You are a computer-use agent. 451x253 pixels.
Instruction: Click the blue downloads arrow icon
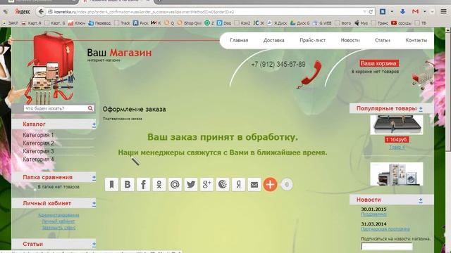[402, 11]
